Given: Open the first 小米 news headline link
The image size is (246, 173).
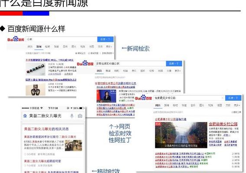Looking at the screenshot, I should click(x=49, y=60).
